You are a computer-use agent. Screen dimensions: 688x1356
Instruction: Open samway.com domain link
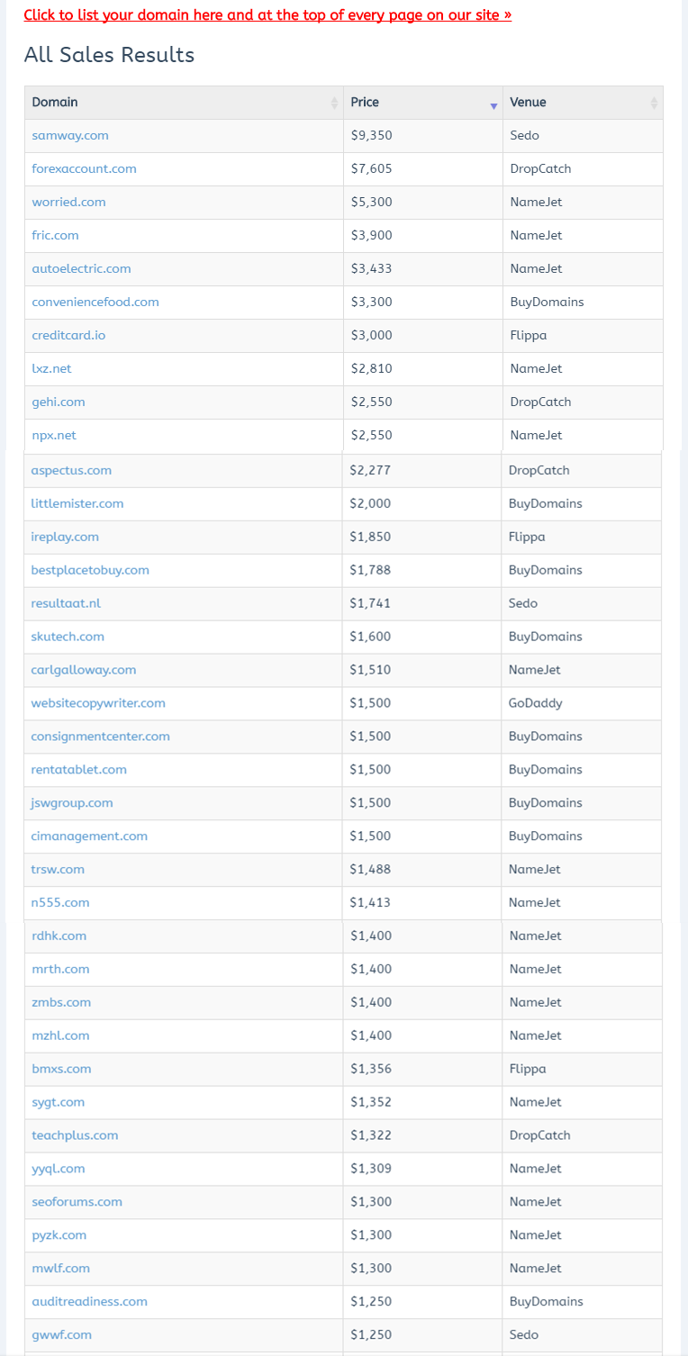coord(70,135)
